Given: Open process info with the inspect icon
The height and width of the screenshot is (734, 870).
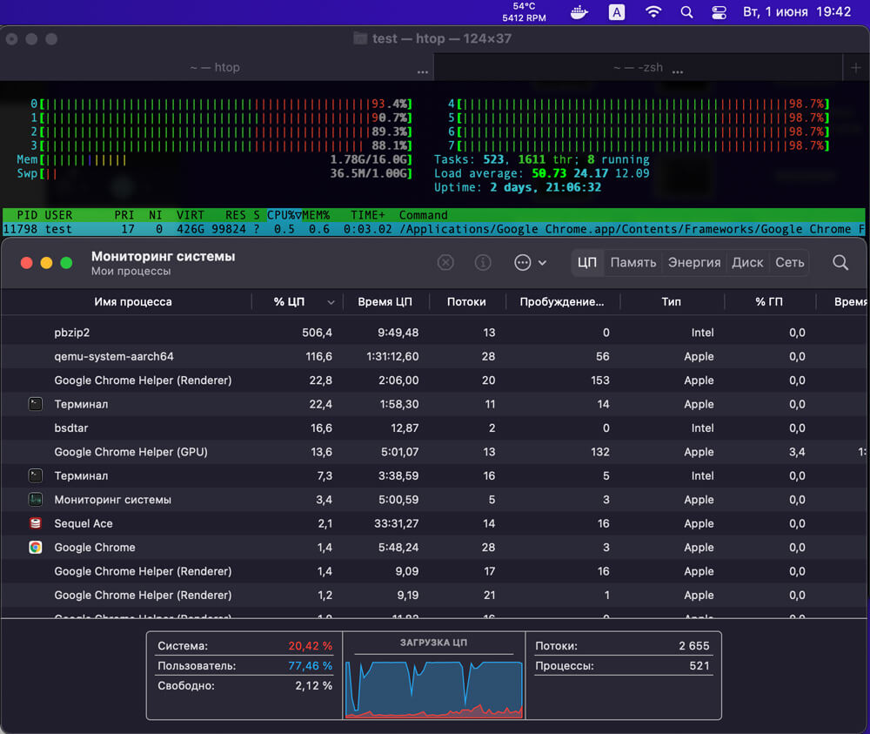Looking at the screenshot, I should tap(483, 263).
